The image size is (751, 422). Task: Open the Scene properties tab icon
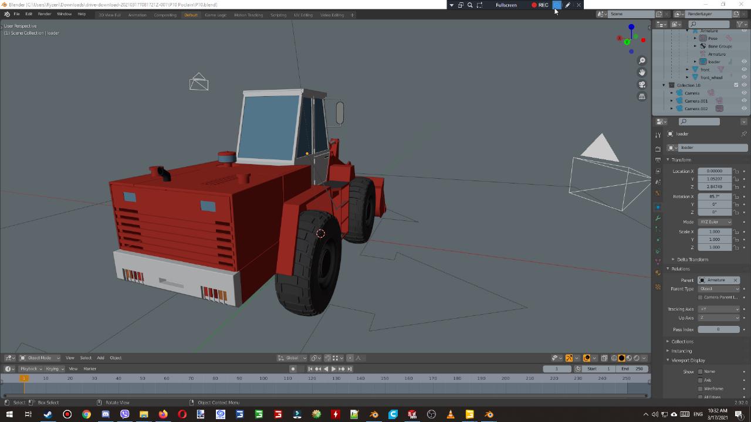658,182
